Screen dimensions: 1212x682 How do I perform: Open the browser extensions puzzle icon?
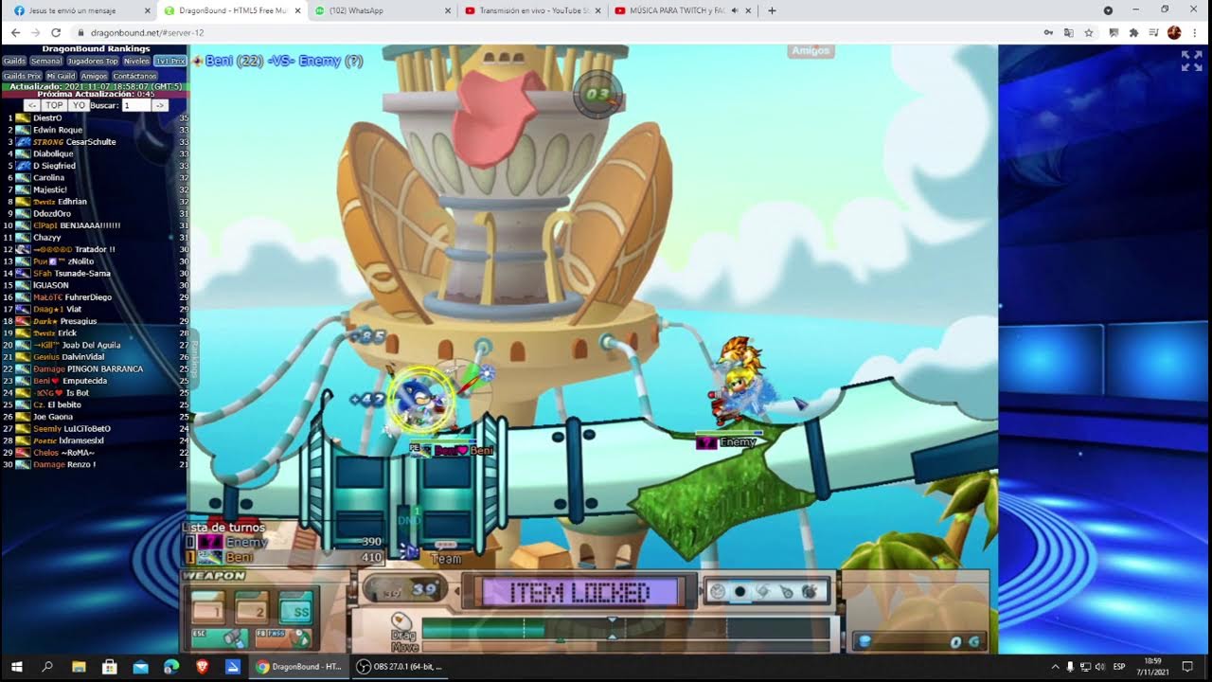tap(1133, 32)
